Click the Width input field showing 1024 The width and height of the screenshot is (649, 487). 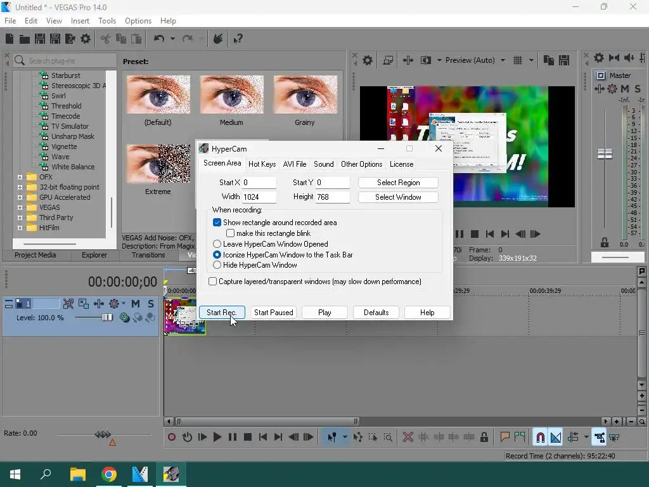tap(259, 197)
